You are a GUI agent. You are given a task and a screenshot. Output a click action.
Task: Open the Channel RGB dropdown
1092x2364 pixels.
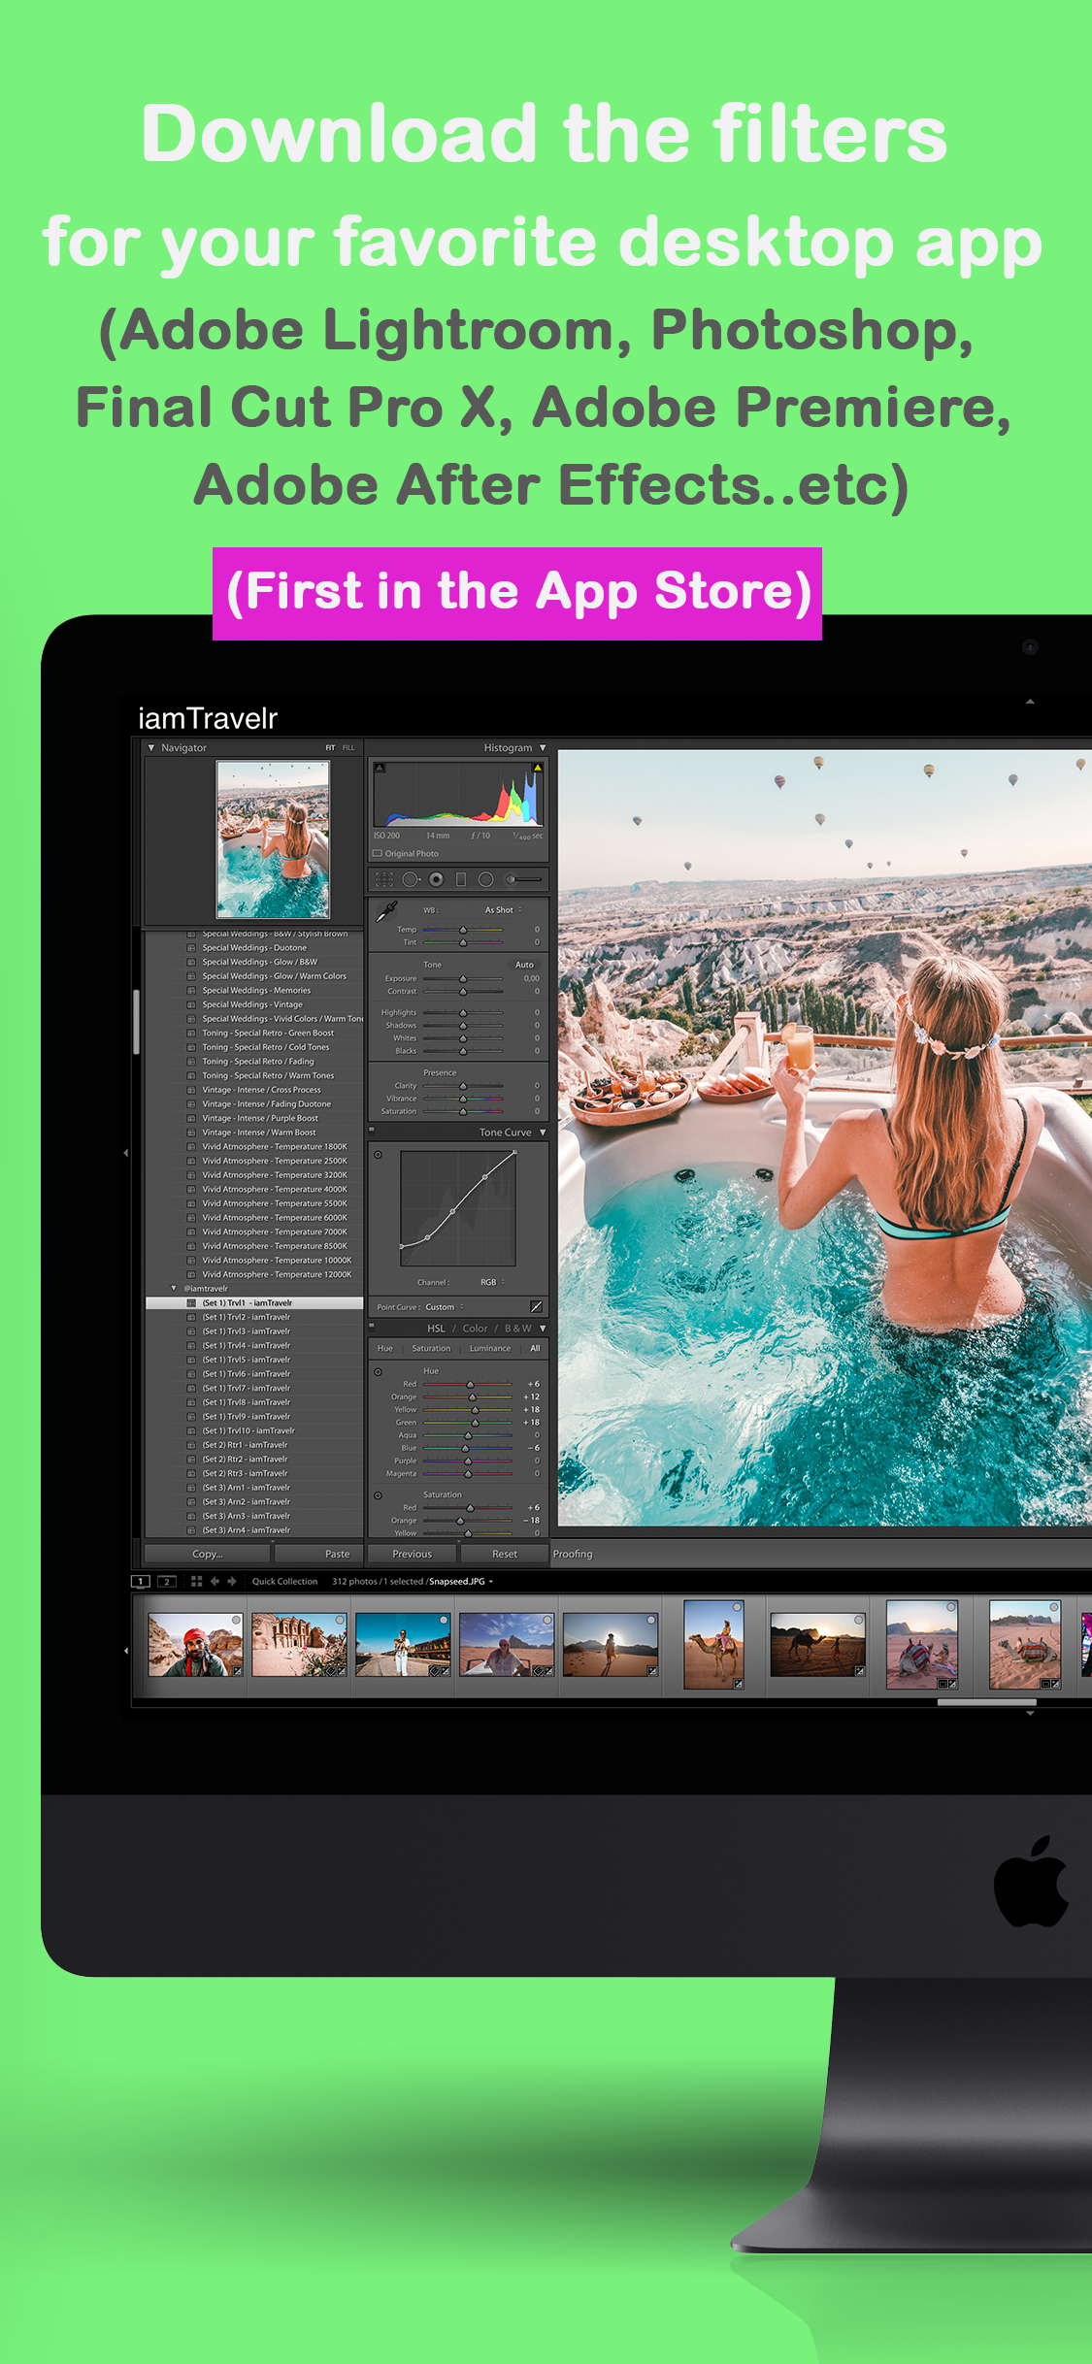pos(493,1282)
